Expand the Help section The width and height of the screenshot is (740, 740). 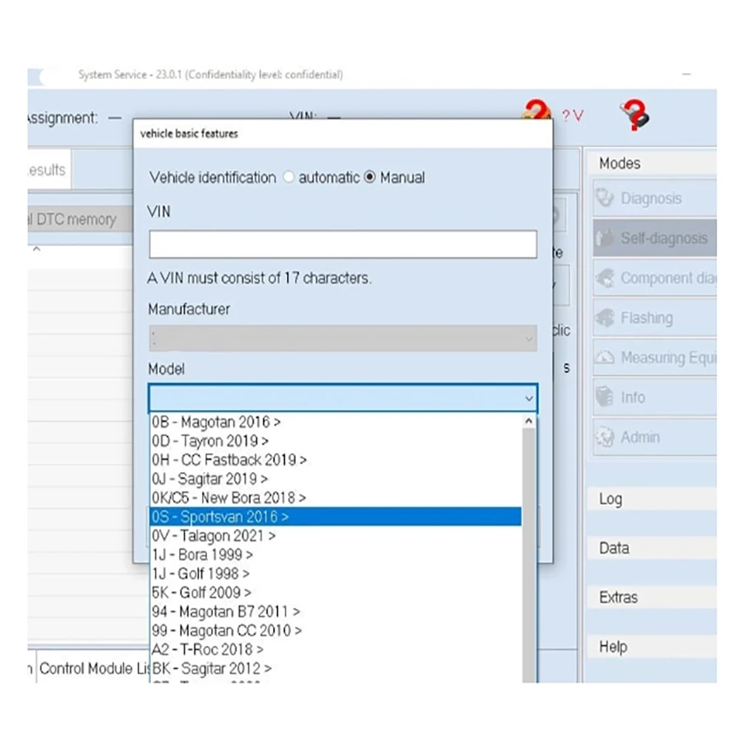652,647
